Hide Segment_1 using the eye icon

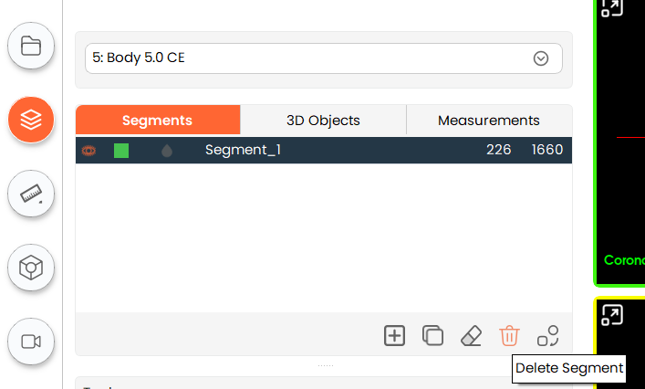(x=89, y=151)
